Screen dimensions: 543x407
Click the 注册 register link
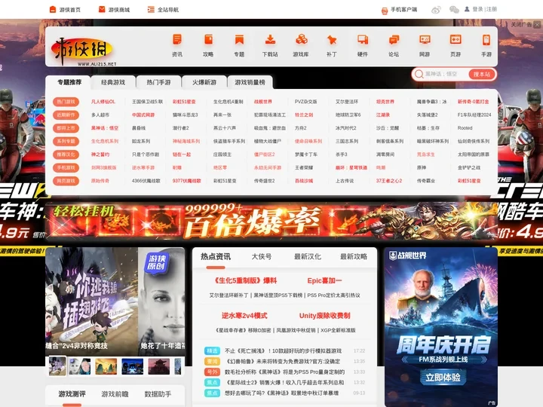tap(492, 9)
